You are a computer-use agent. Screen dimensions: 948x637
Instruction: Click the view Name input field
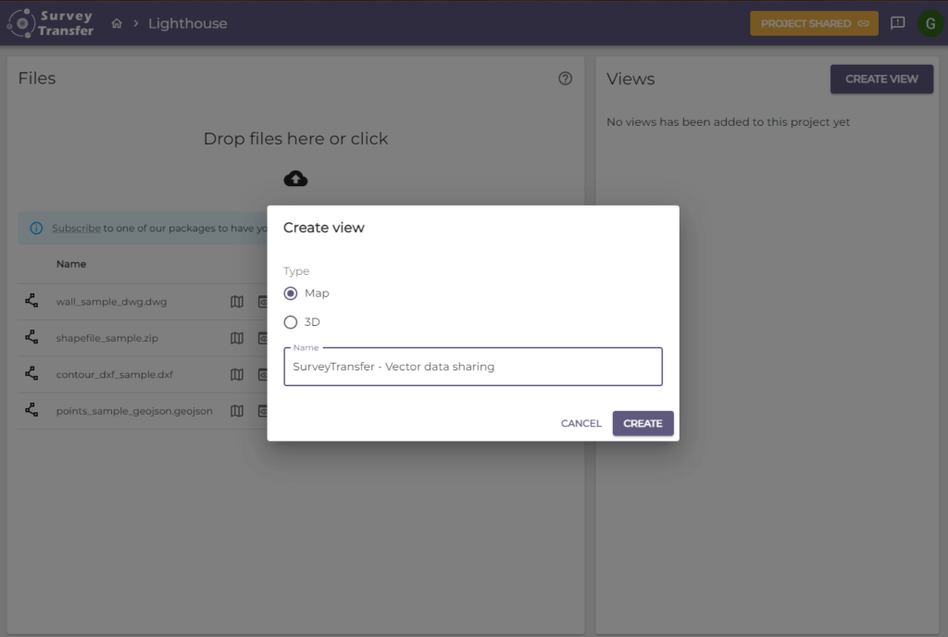[472, 367]
